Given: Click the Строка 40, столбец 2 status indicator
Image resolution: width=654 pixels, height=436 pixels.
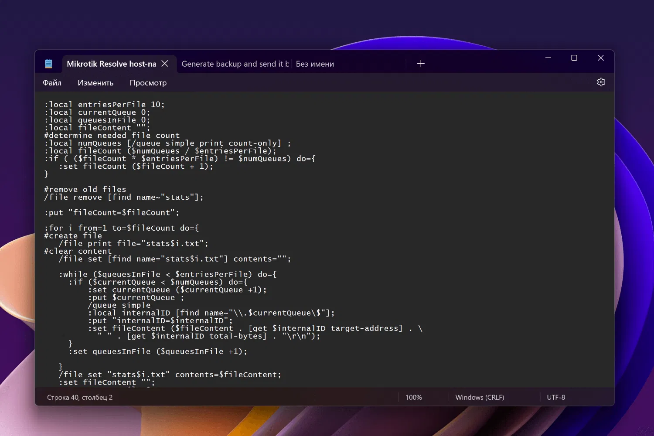Looking at the screenshot, I should coord(80,397).
